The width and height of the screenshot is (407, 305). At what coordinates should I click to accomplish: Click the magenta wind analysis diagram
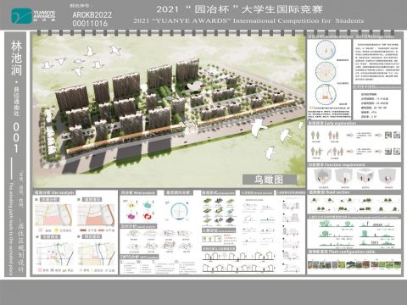(131, 216)
